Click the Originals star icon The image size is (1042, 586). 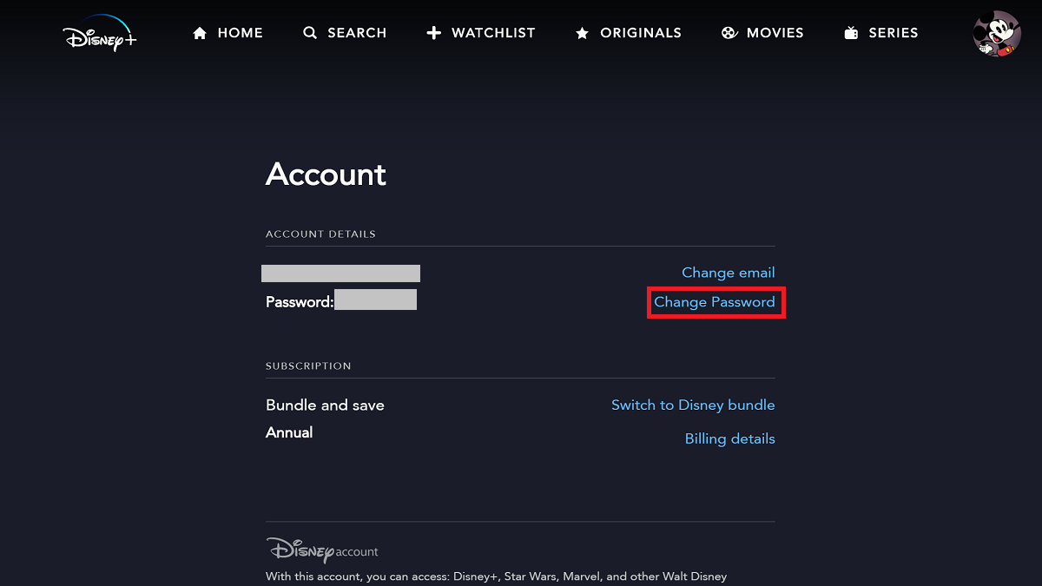pos(582,33)
